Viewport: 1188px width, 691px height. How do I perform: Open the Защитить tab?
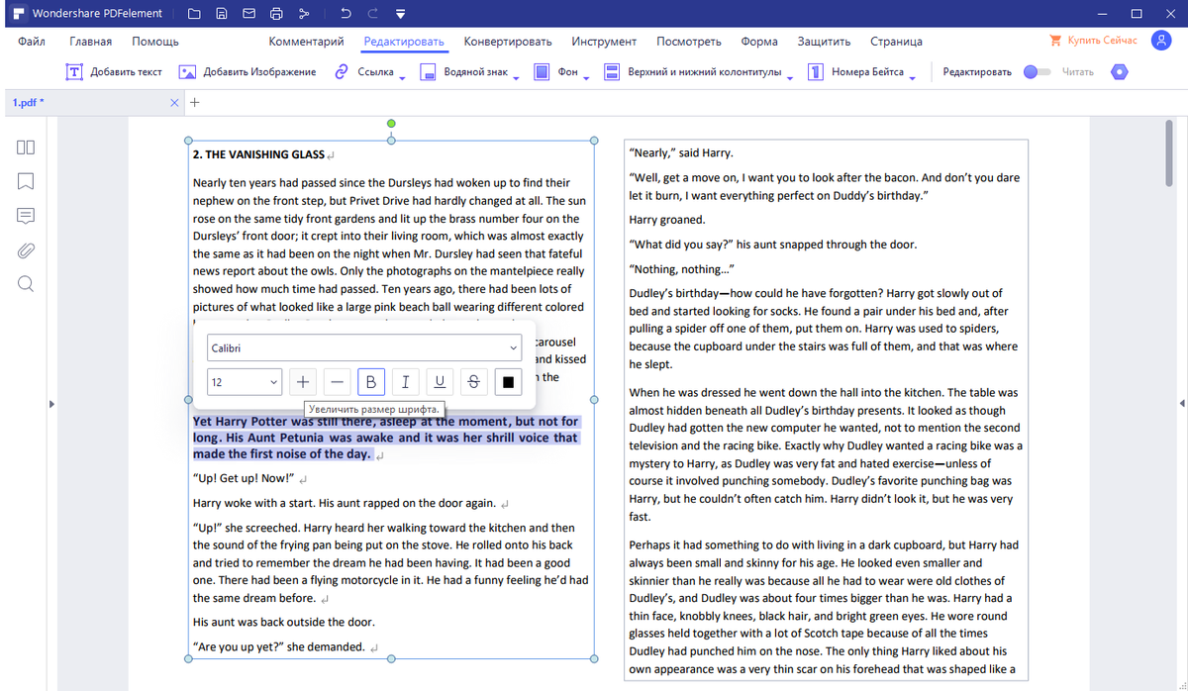tap(824, 42)
